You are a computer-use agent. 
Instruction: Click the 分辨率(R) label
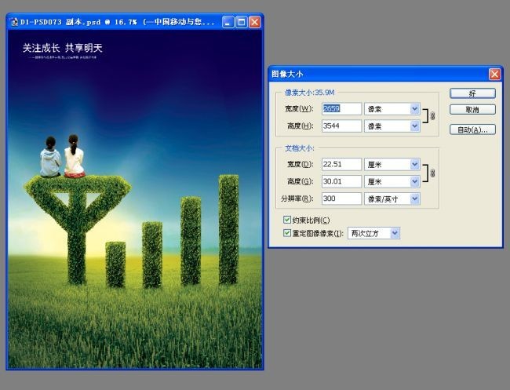tap(297, 199)
